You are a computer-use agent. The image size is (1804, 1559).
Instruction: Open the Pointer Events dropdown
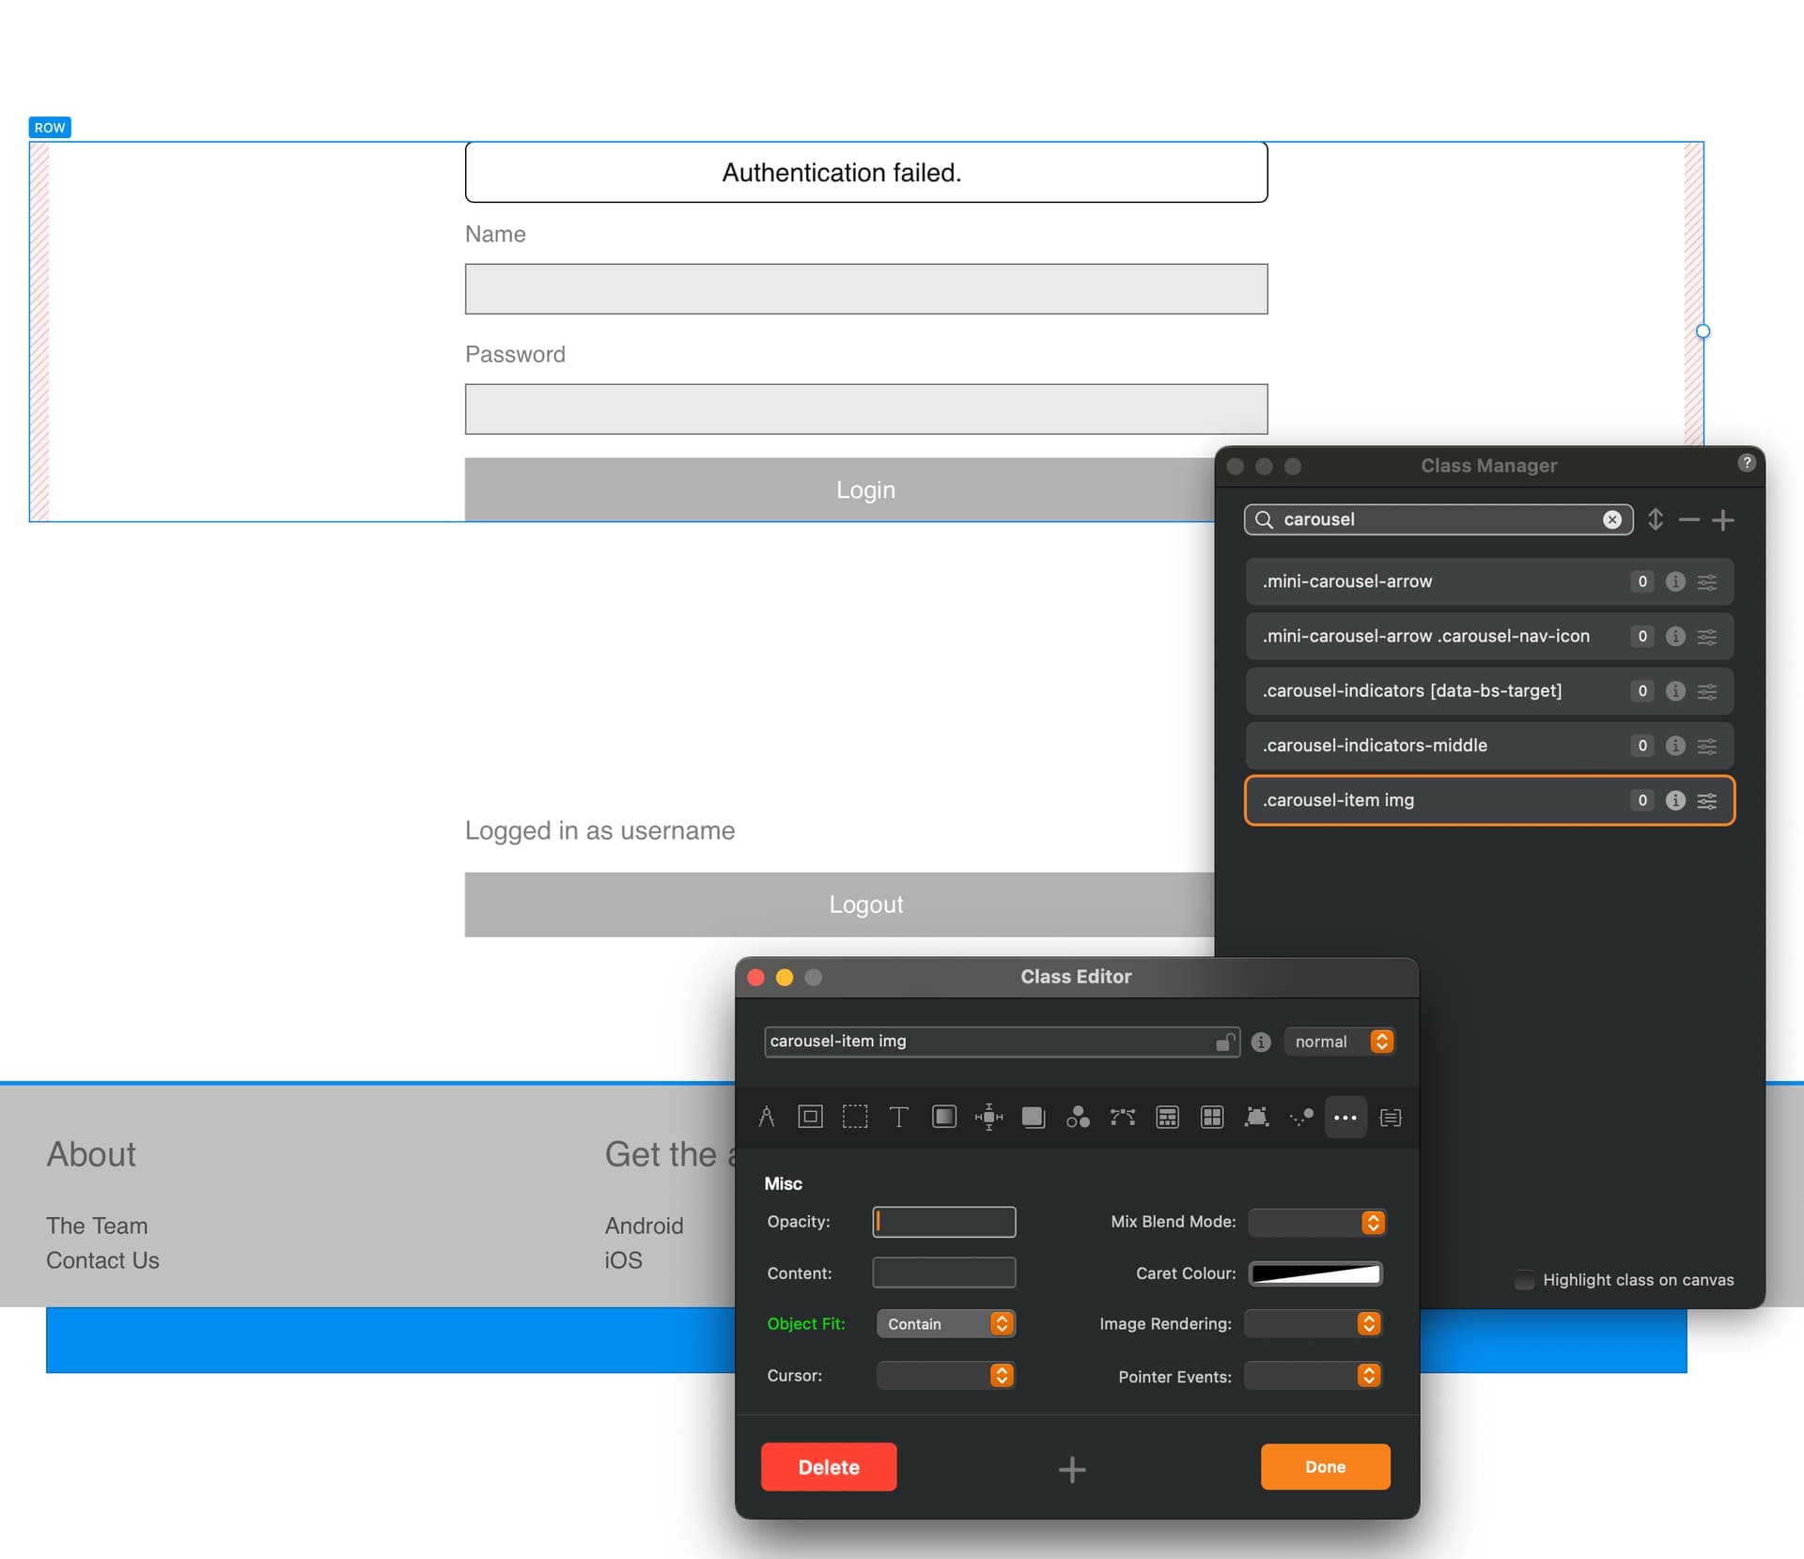[x=1313, y=1376]
